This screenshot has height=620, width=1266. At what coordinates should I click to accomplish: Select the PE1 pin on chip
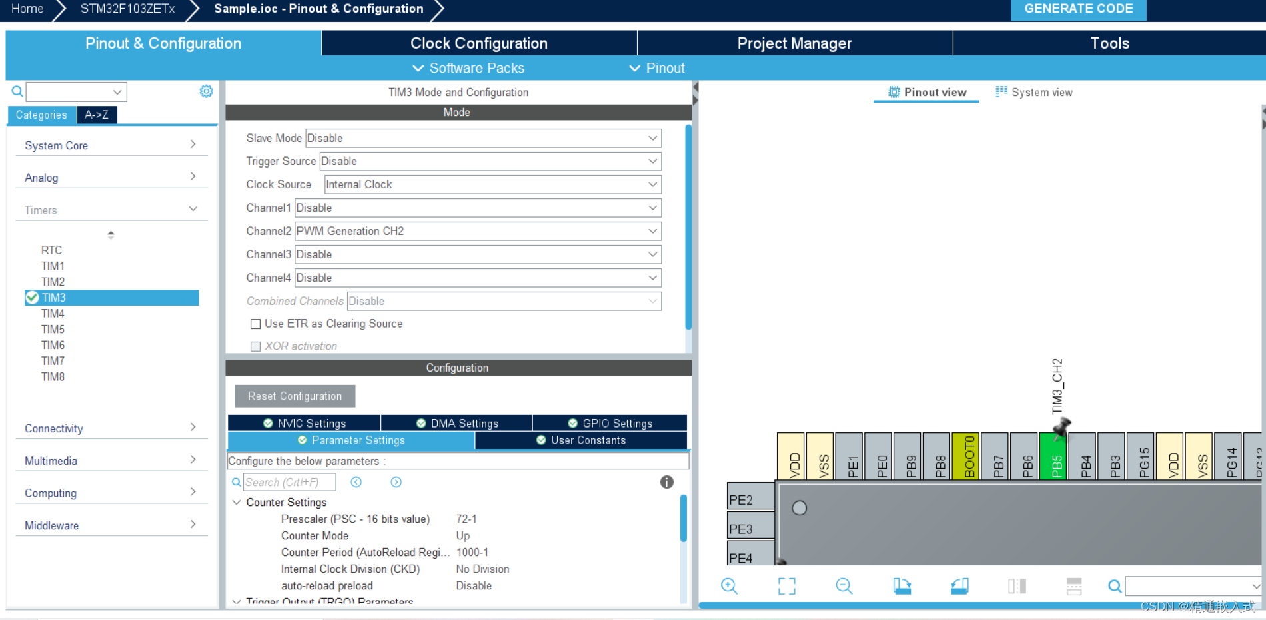849,456
